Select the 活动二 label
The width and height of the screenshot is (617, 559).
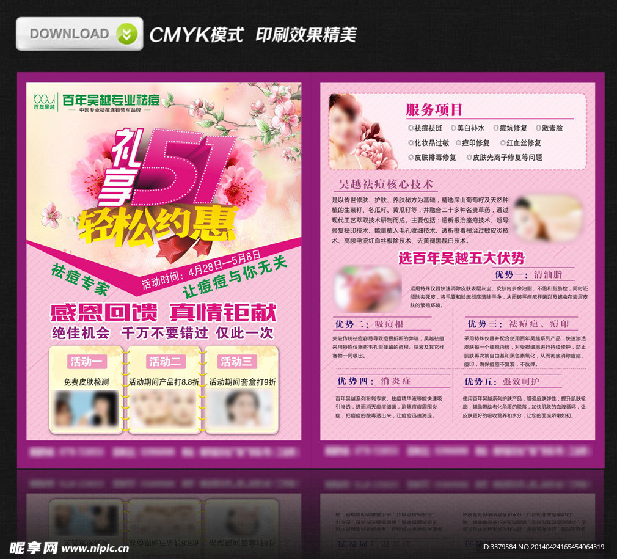coord(165,362)
